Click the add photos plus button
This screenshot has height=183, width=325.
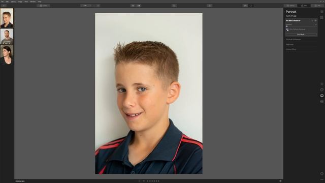tap(4, 6)
